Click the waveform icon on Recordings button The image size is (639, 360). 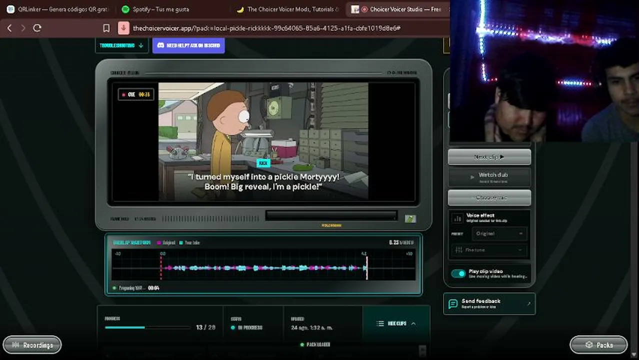click(15, 345)
